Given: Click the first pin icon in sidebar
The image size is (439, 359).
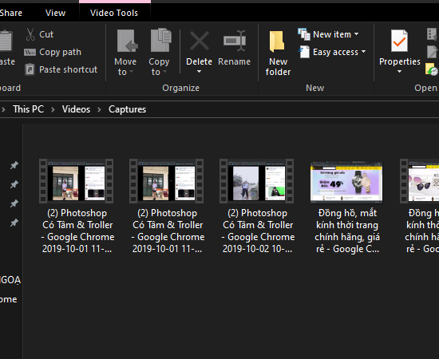Looking at the screenshot, I should (x=14, y=165).
